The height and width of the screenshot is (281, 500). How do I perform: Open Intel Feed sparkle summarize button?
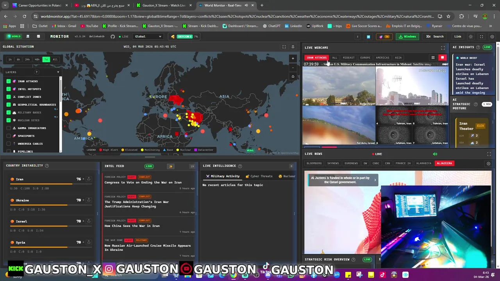click(171, 166)
